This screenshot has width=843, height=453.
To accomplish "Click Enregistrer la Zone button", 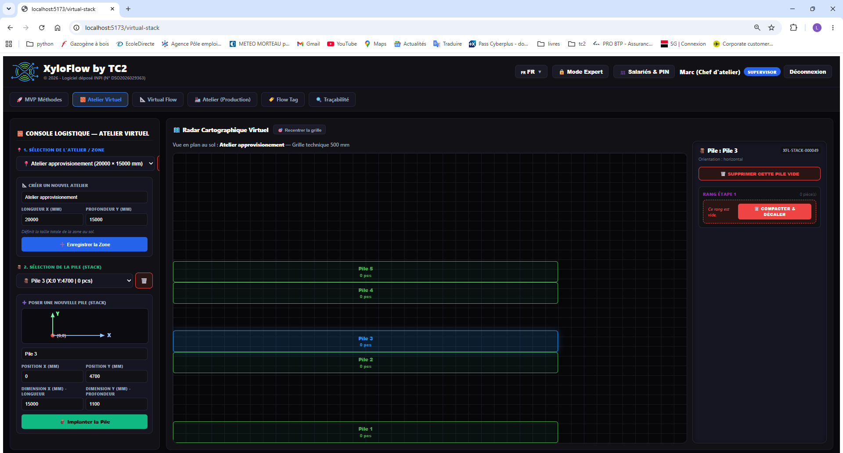I will pos(84,244).
